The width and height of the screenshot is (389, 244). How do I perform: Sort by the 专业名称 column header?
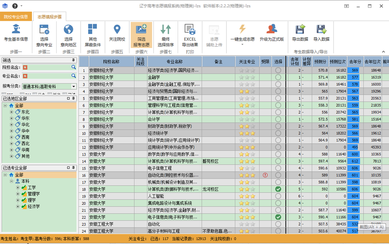pyautogui.click(x=175, y=61)
